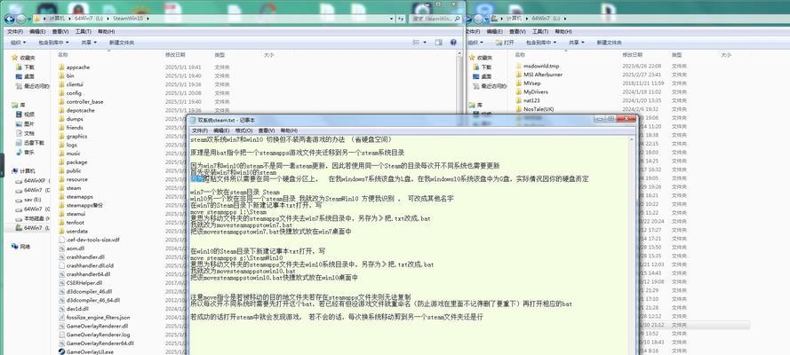Select fossilize_engine_filters.json file icon
The image size is (790, 355).
tap(61, 318)
